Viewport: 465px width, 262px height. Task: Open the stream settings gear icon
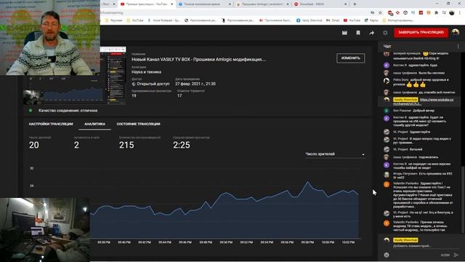click(385, 33)
